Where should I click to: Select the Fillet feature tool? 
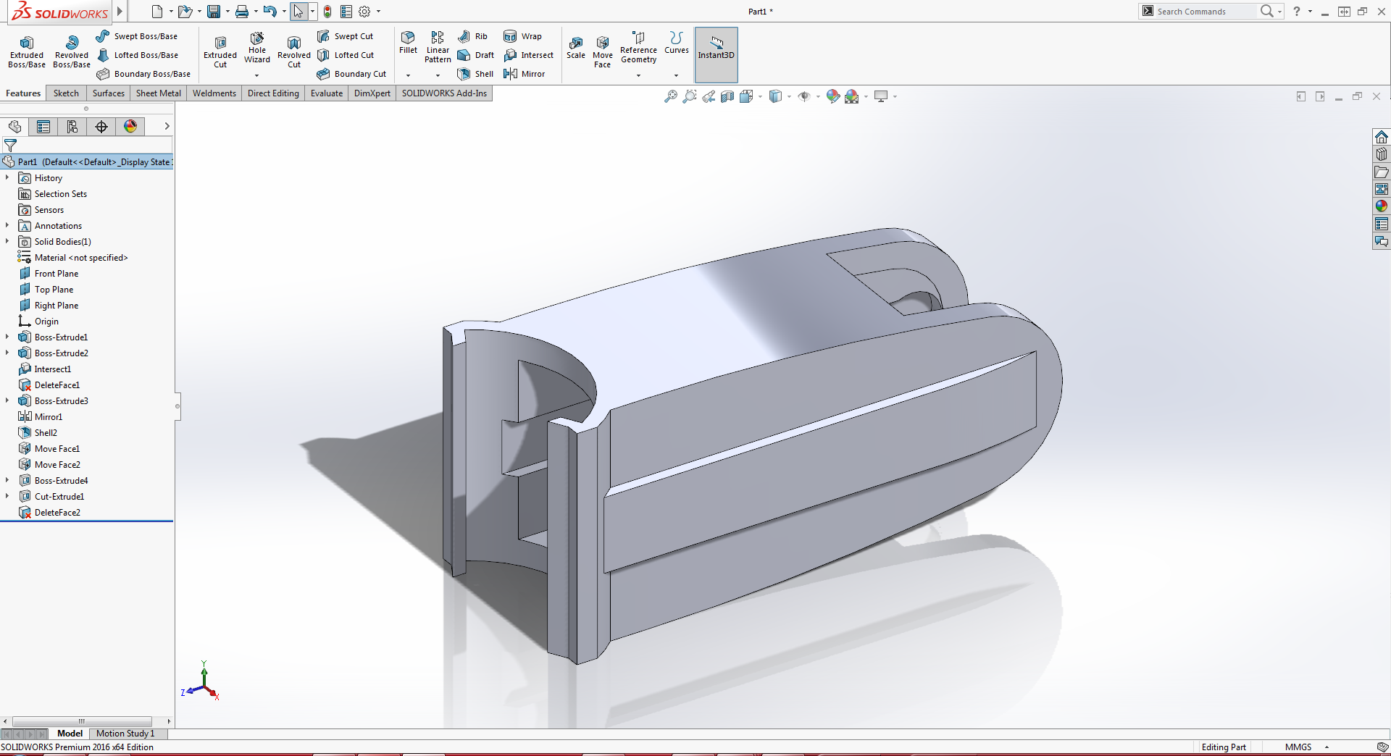point(407,43)
